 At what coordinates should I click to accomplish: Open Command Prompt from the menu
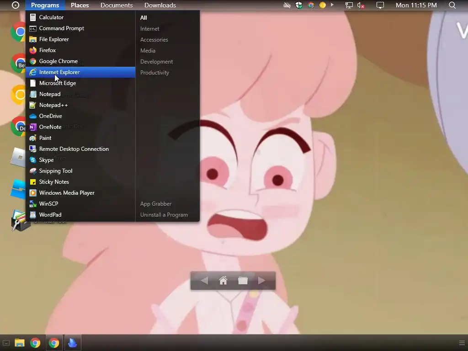click(80, 28)
